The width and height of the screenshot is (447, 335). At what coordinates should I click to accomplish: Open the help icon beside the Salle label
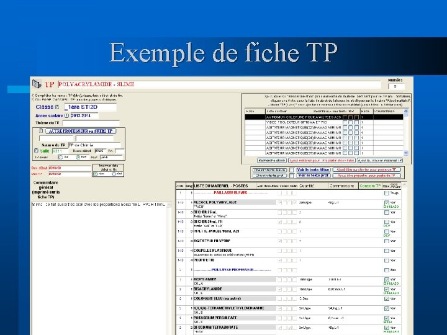[x=36, y=151]
